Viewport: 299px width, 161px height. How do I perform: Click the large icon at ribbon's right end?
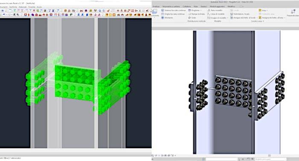(x=293, y=12)
